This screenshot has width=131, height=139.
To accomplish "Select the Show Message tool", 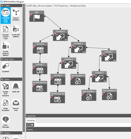I will coord(6,122).
